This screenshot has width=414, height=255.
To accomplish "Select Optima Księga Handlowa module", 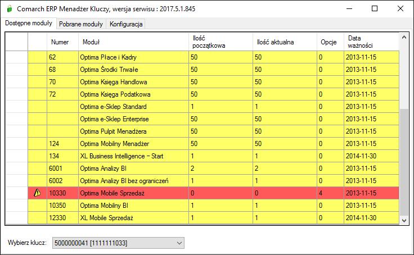I will [x=133, y=82].
